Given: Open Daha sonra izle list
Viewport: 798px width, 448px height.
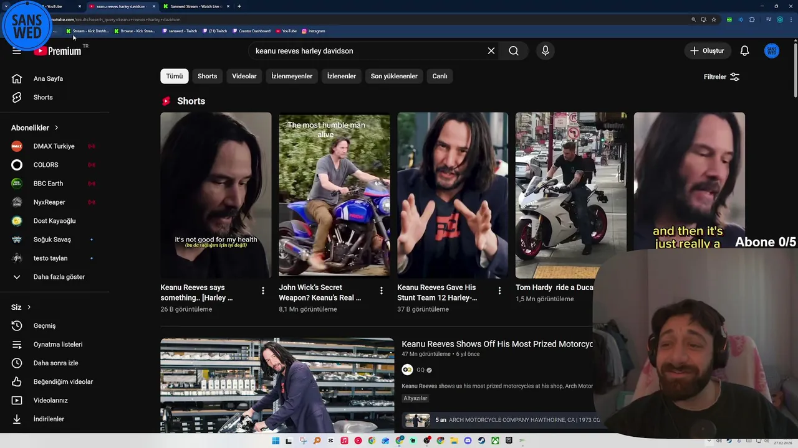Looking at the screenshot, I should tap(55, 363).
